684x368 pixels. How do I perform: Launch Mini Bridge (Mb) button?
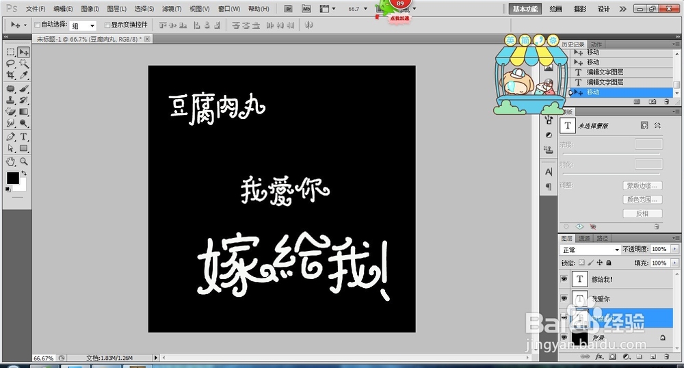click(x=306, y=8)
